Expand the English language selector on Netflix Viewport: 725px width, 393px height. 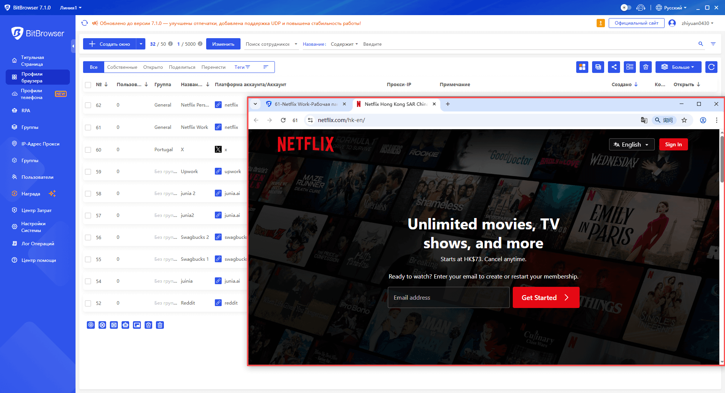631,144
